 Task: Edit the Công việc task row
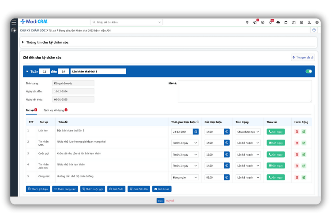pos(304,177)
